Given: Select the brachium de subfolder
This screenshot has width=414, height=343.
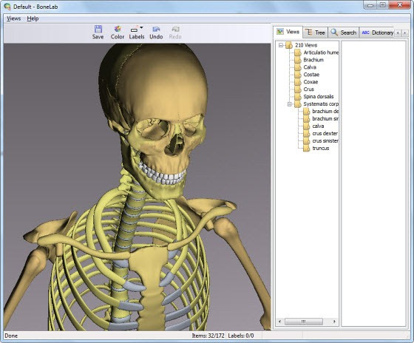Looking at the screenshot, I should coord(325,112).
